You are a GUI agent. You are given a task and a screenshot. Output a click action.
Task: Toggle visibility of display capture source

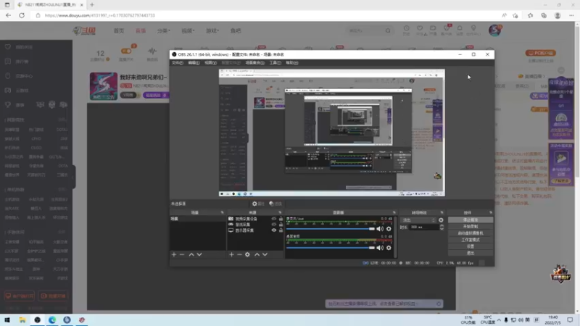coord(274,230)
